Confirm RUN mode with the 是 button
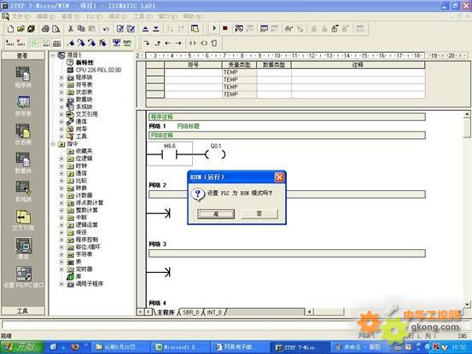Image resolution: width=472 pixels, height=354 pixels. tap(216, 214)
